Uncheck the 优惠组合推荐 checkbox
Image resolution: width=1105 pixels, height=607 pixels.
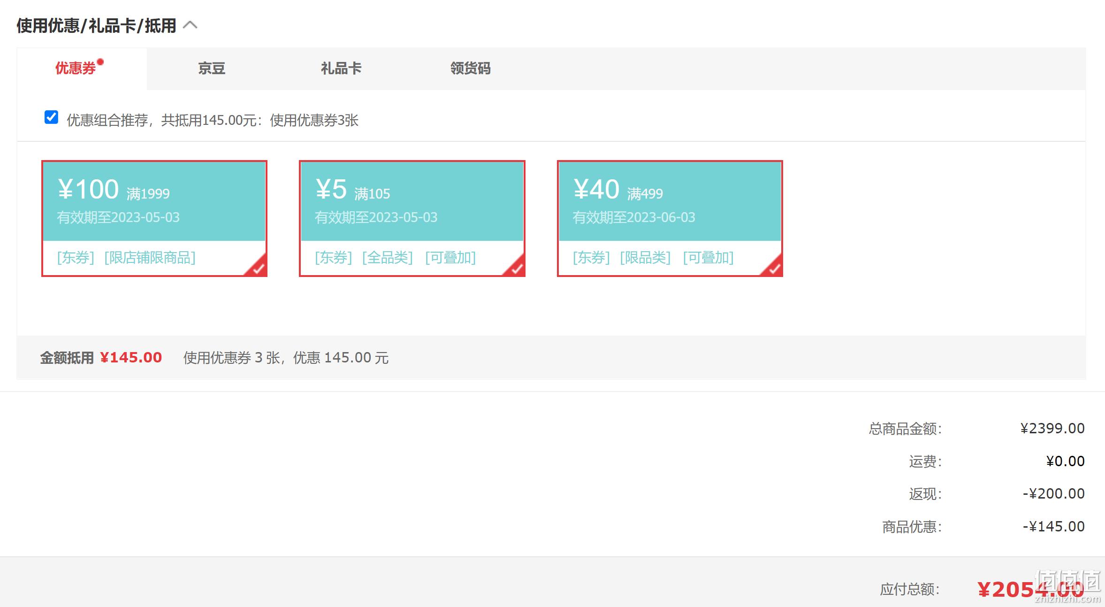point(51,117)
